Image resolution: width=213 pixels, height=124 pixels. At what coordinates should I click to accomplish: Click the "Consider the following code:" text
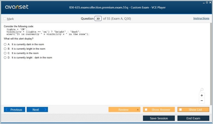click(x=19, y=26)
